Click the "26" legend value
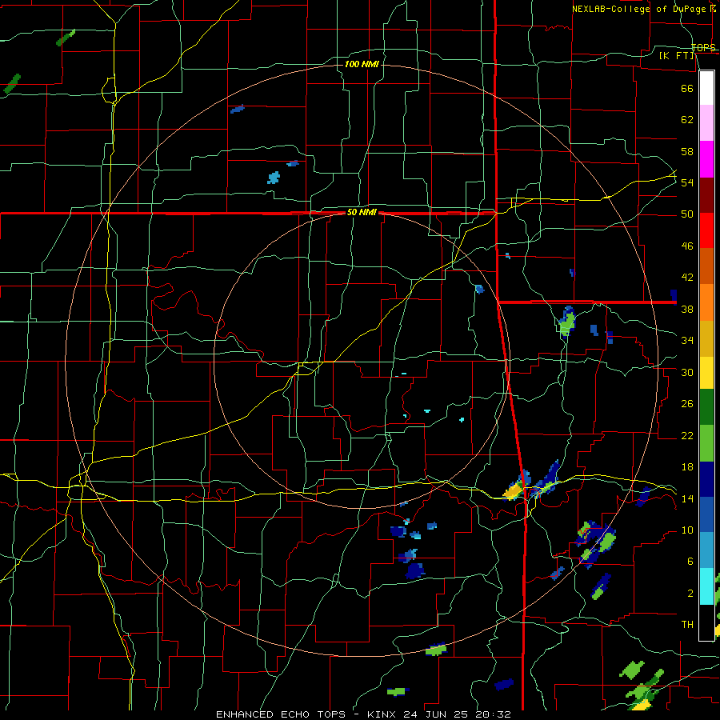720x720 pixels. [687, 404]
